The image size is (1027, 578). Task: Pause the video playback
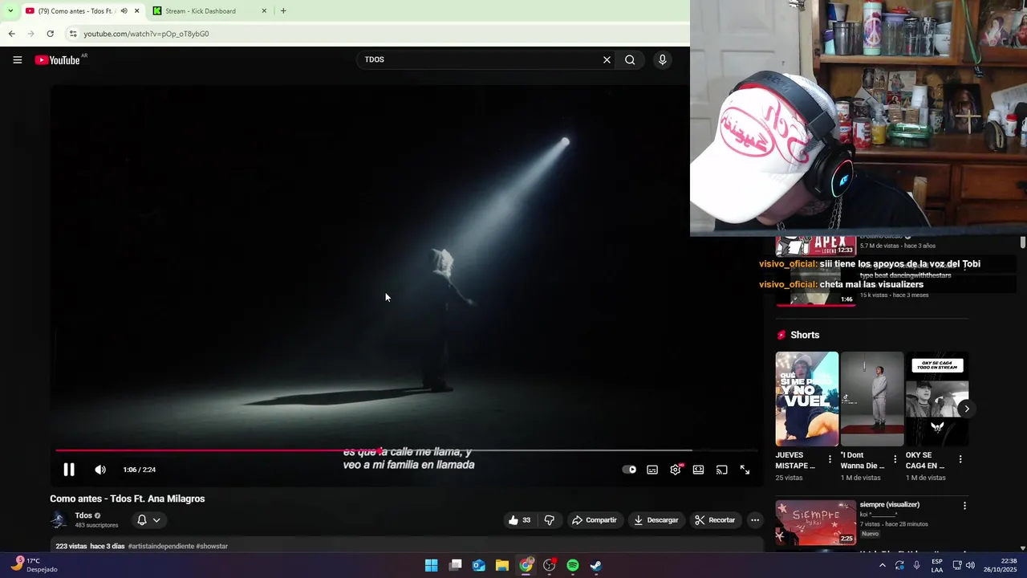pyautogui.click(x=69, y=470)
